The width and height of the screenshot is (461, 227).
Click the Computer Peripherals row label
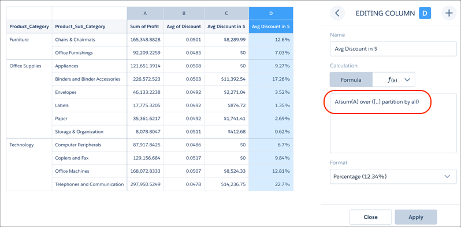78,145
